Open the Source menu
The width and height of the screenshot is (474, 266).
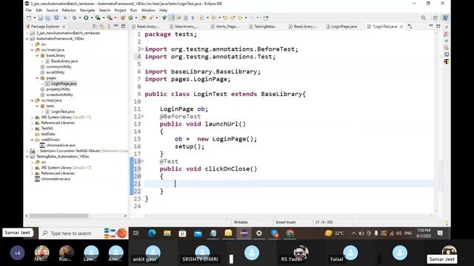click(52, 10)
